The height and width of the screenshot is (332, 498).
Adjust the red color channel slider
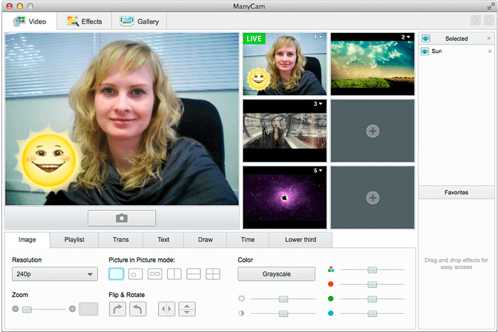372,284
